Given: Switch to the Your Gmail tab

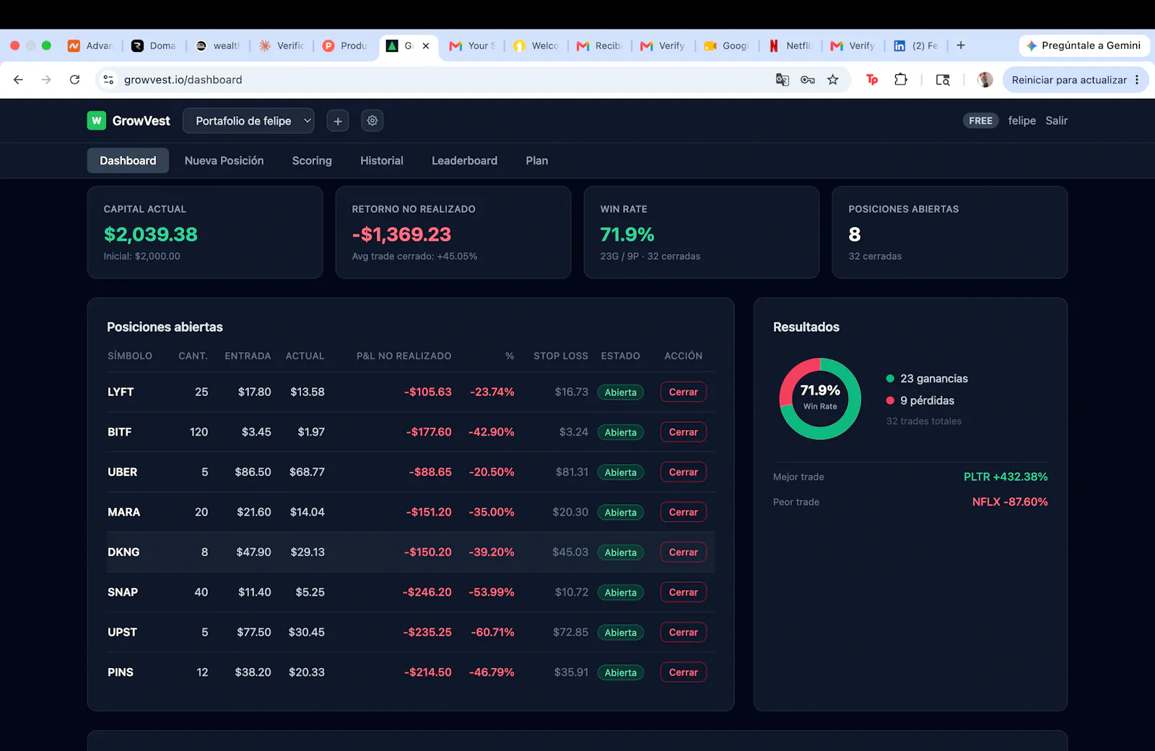Looking at the screenshot, I should coord(473,45).
